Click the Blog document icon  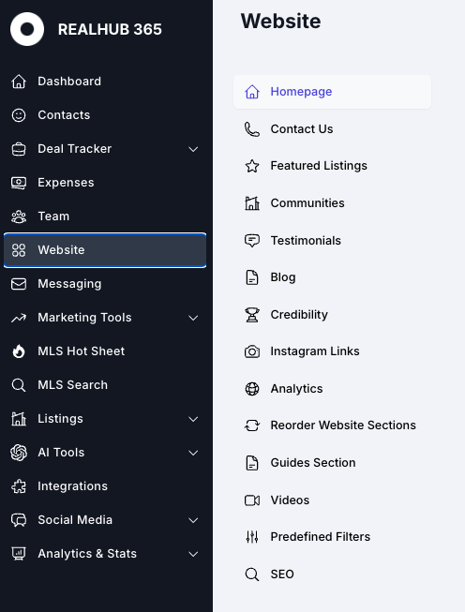coord(252,277)
